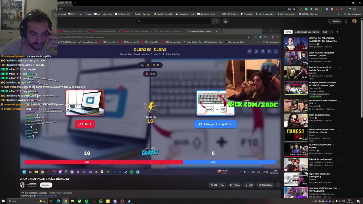Open the YouTube account avatar menu
The height and width of the screenshot is (204, 363).
354,21
